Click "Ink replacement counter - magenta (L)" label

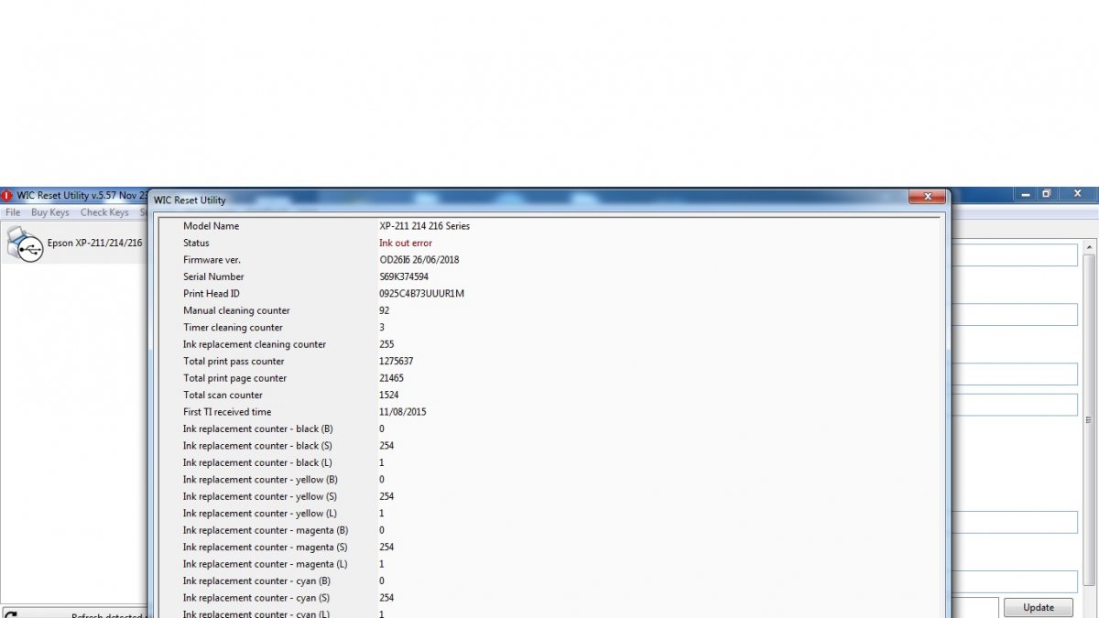(265, 565)
